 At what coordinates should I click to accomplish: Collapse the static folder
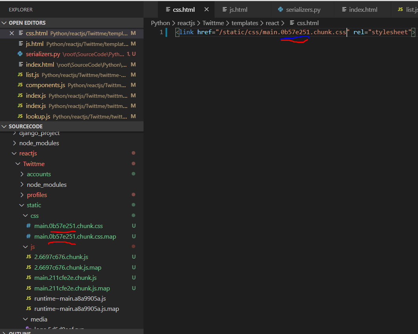click(34, 205)
